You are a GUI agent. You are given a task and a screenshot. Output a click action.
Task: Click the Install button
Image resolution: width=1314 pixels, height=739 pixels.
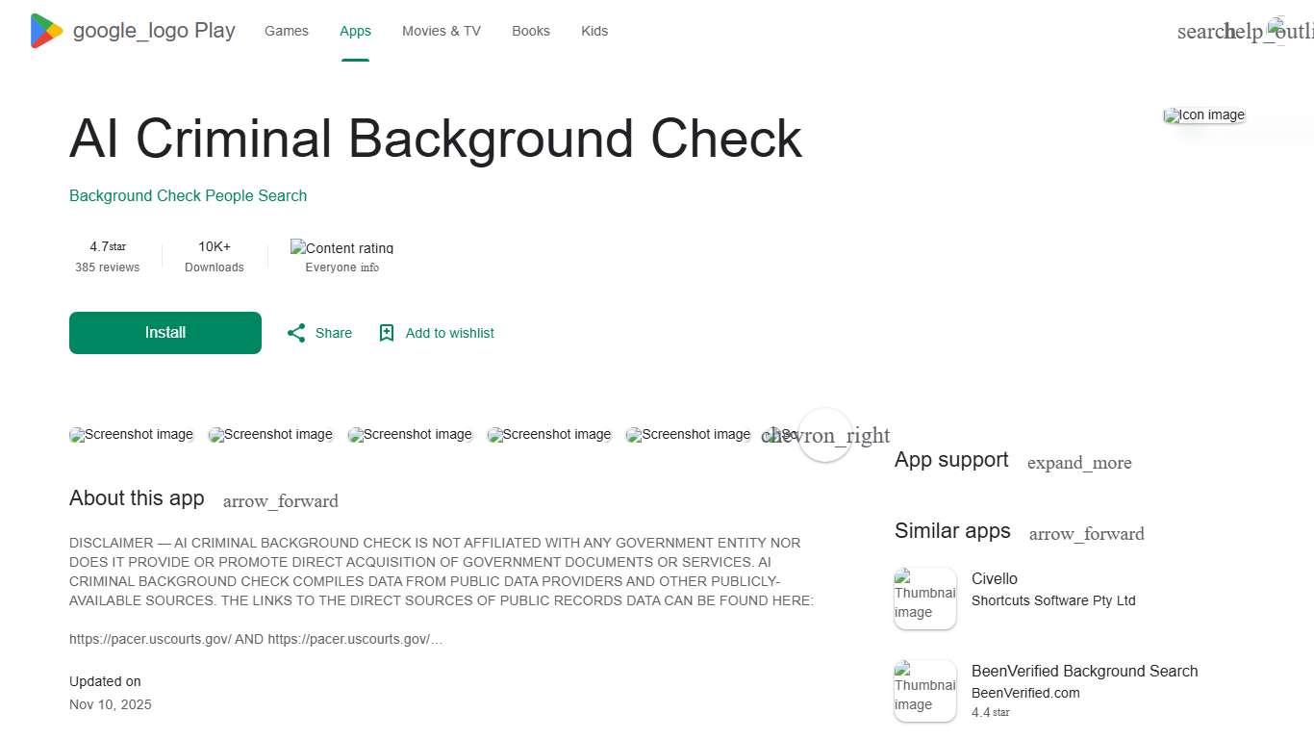pos(164,332)
